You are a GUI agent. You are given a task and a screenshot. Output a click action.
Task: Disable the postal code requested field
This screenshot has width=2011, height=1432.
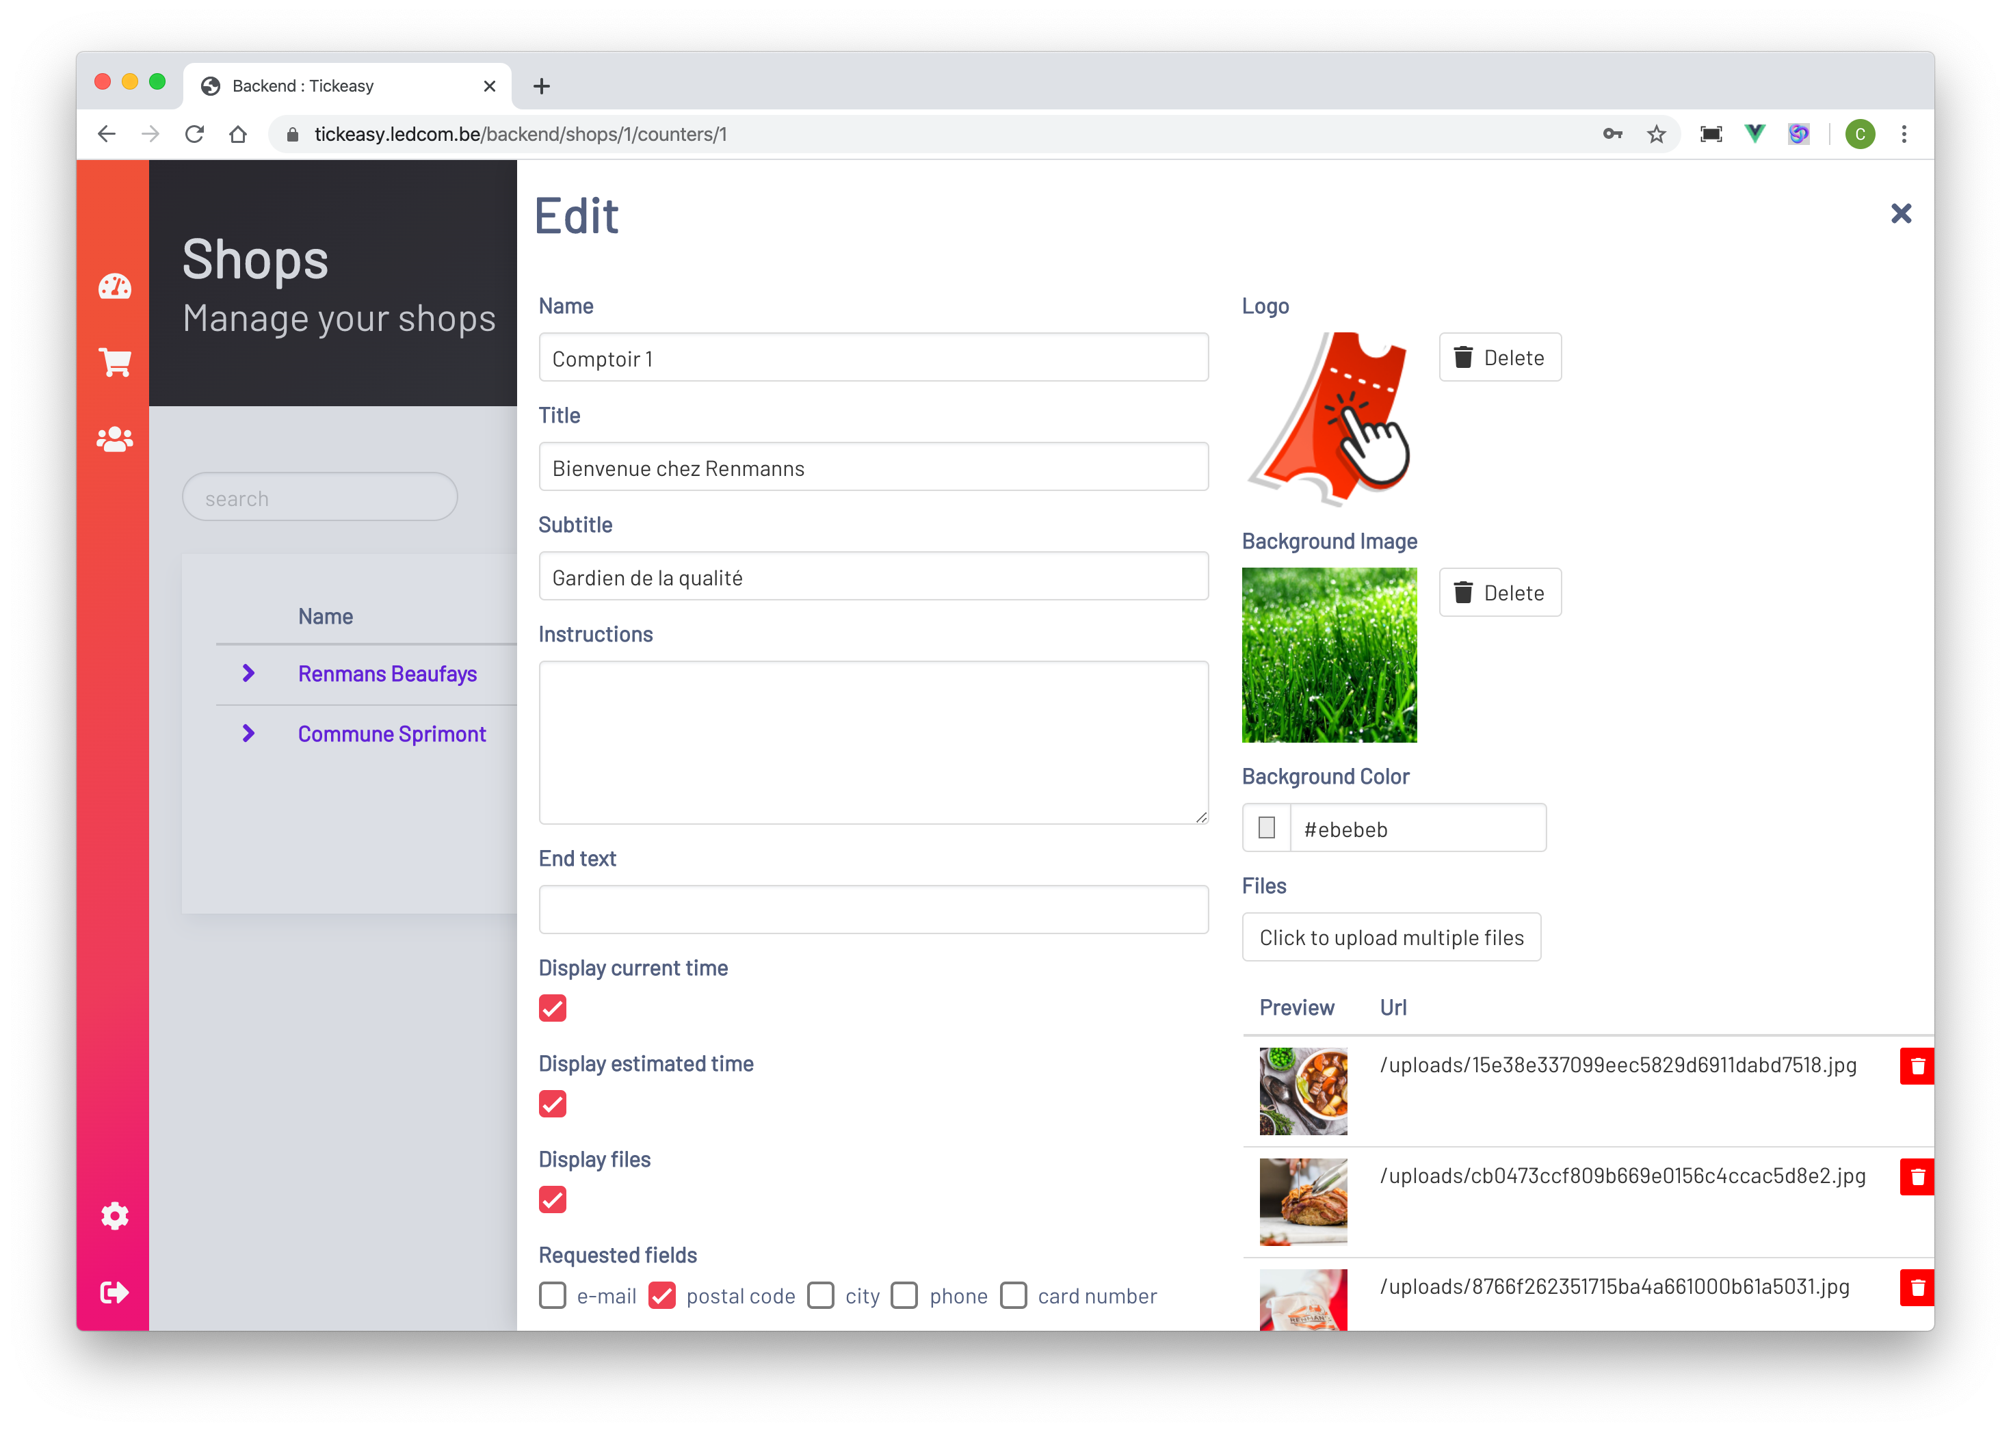point(661,1295)
